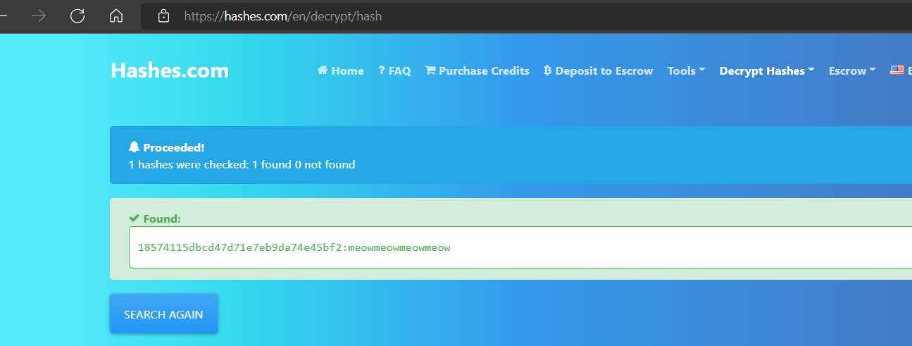Open Deposit to Escrow page

coord(599,70)
